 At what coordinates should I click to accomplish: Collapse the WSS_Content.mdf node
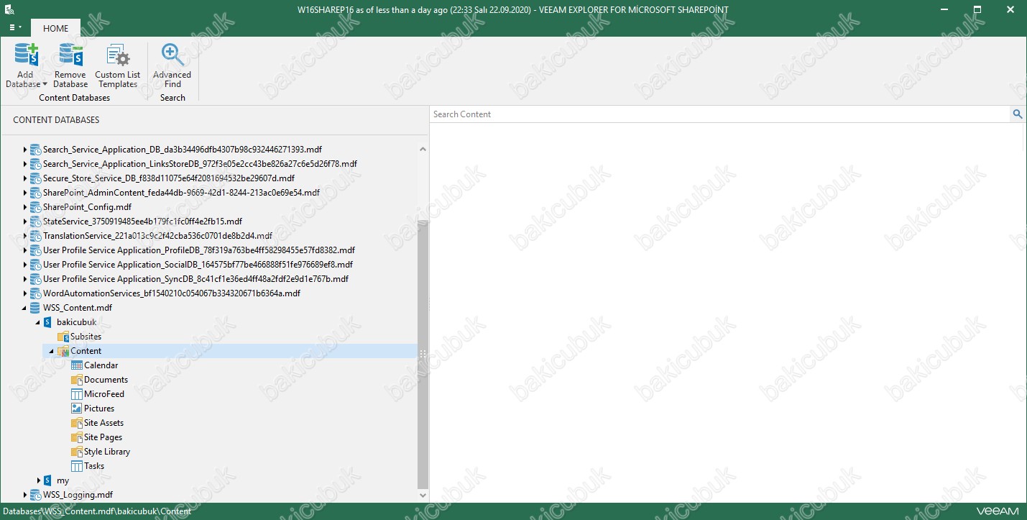coord(25,308)
